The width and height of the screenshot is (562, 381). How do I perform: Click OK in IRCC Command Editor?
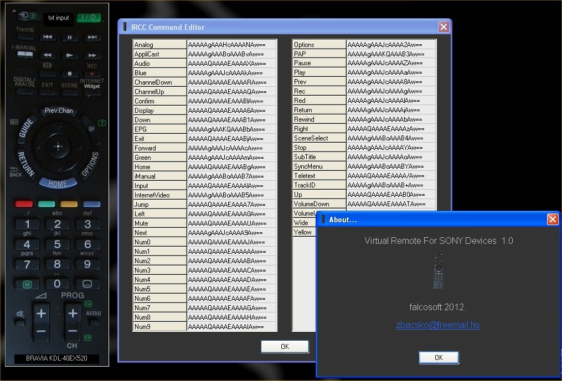pos(285,346)
